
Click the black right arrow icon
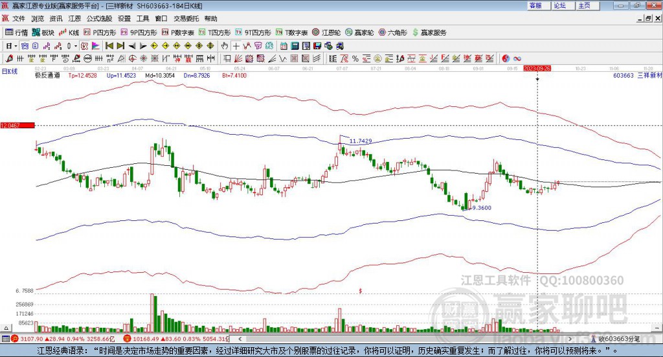click(x=143, y=46)
